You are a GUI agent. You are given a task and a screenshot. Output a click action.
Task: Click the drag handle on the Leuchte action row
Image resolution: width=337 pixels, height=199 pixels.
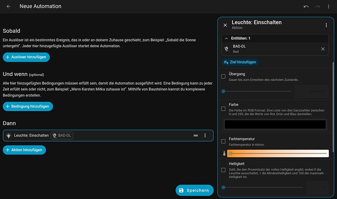click(x=195, y=135)
